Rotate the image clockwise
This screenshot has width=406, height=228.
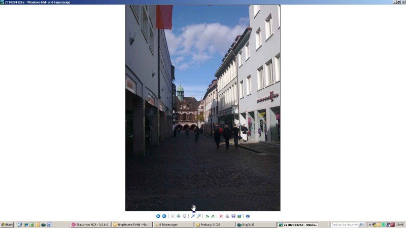pyautogui.click(x=207, y=216)
